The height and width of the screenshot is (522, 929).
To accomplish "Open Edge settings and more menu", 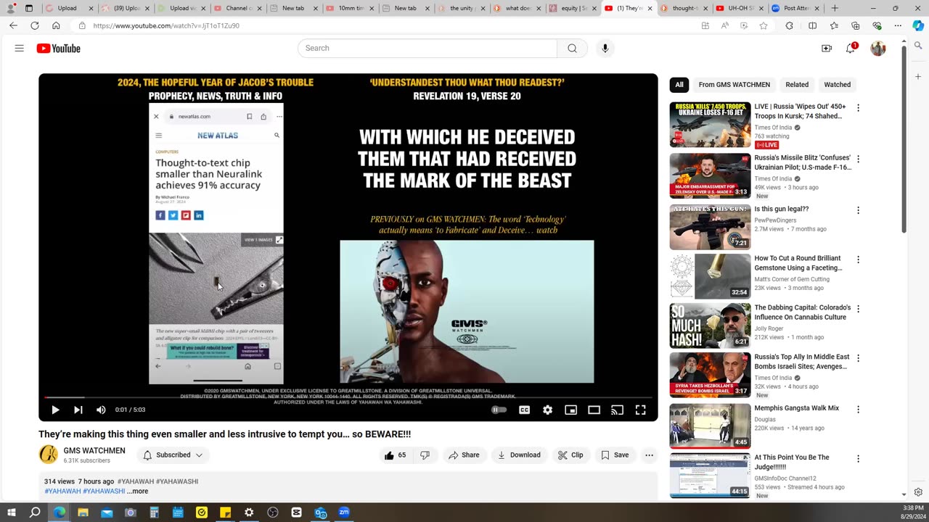I will point(898,25).
